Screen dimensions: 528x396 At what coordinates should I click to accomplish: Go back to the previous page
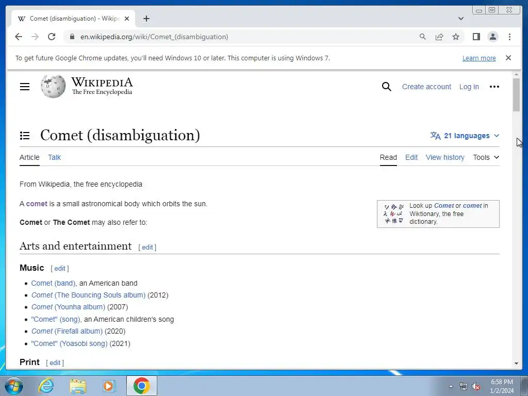(x=19, y=37)
